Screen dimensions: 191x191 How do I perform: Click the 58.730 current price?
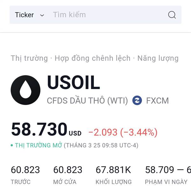pos(39,129)
